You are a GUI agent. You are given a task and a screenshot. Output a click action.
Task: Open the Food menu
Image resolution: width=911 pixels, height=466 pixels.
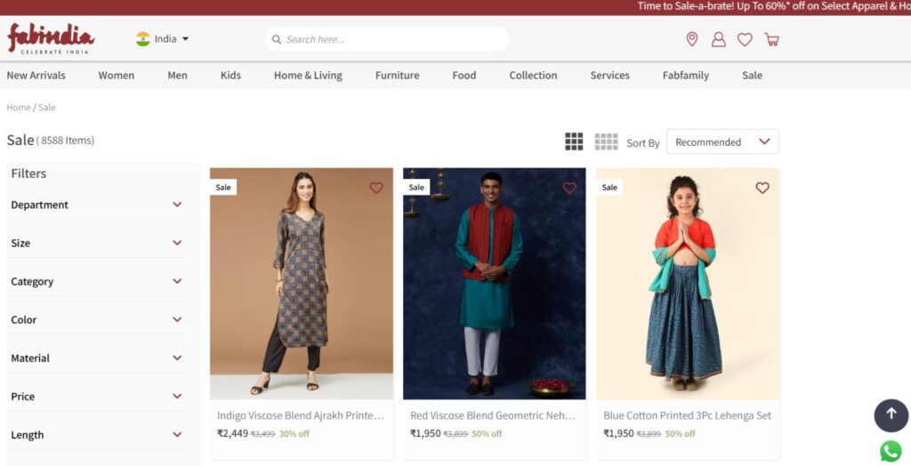[x=464, y=75]
